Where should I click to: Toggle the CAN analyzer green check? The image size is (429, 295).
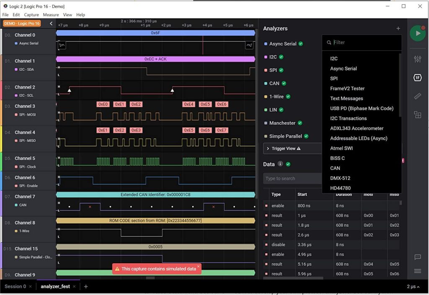pos(284,83)
